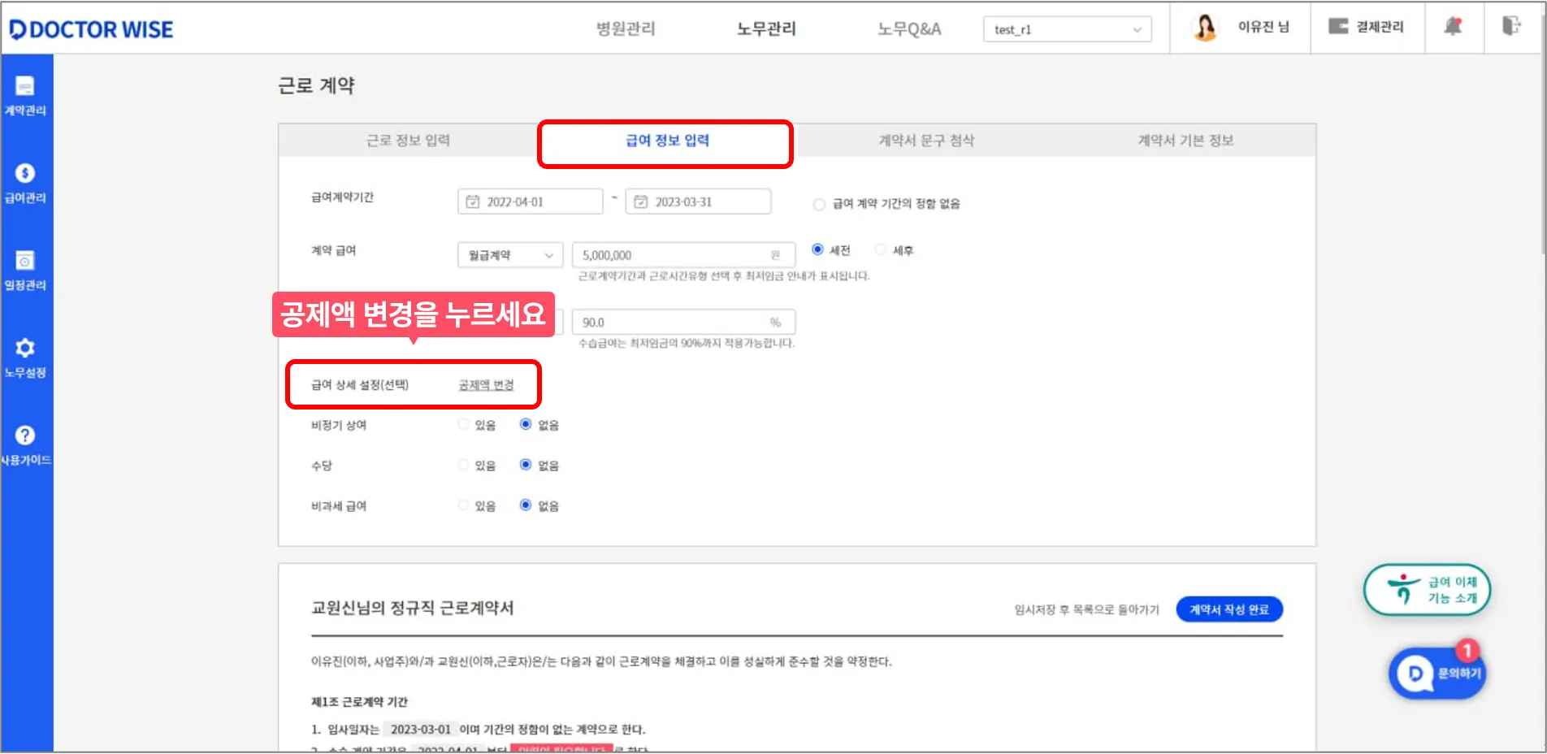Open 일정관리 in the left sidebar

tap(25, 271)
